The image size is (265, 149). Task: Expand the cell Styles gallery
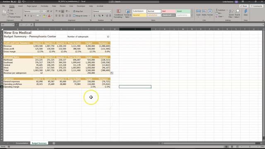192,16
